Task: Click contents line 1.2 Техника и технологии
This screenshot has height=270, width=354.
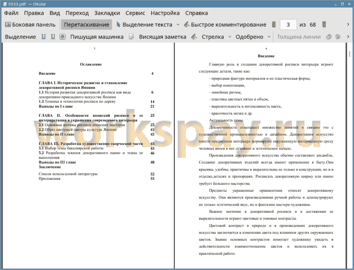Action: pyautogui.click(x=77, y=102)
